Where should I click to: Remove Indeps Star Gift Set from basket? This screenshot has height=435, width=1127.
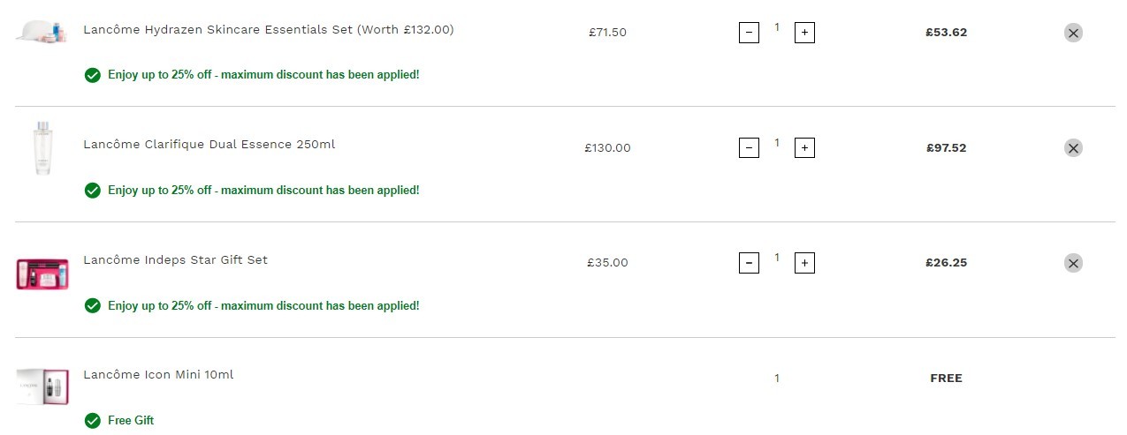pos(1073,263)
